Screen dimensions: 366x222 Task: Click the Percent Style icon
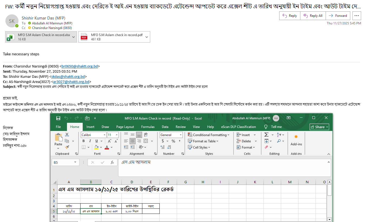(x=173, y=141)
